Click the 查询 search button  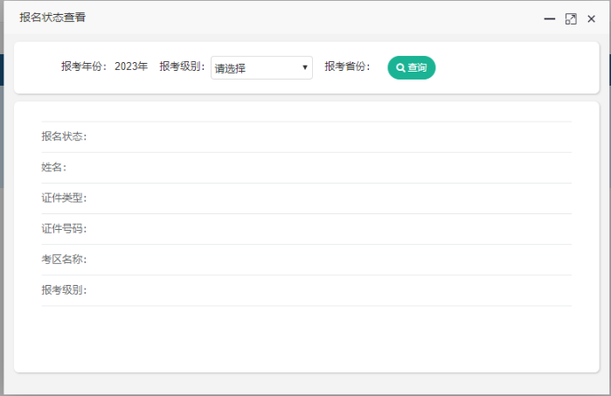[x=412, y=67]
